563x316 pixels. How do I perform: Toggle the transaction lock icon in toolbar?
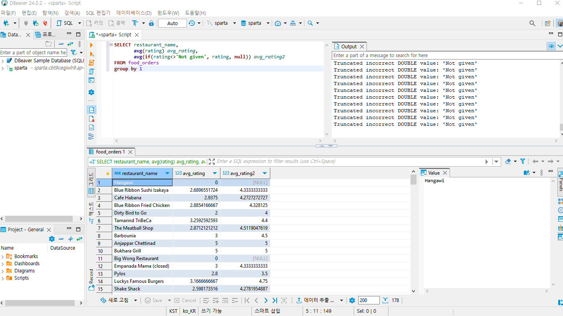151,23
